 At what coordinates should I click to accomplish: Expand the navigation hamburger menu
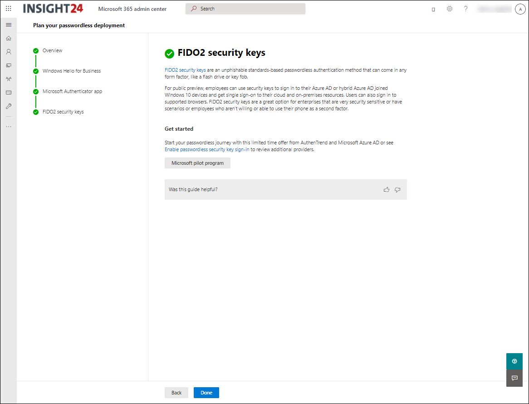pyautogui.click(x=8, y=25)
